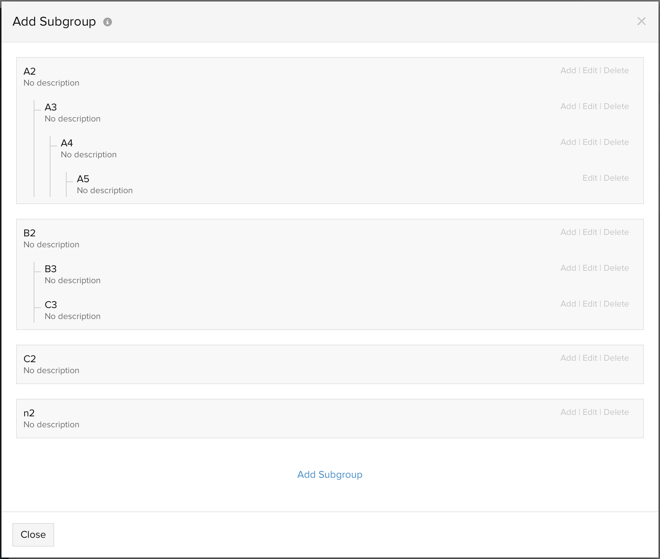Click Add for subgroup C2
Screen dimensions: 660x559
pyautogui.click(x=568, y=358)
